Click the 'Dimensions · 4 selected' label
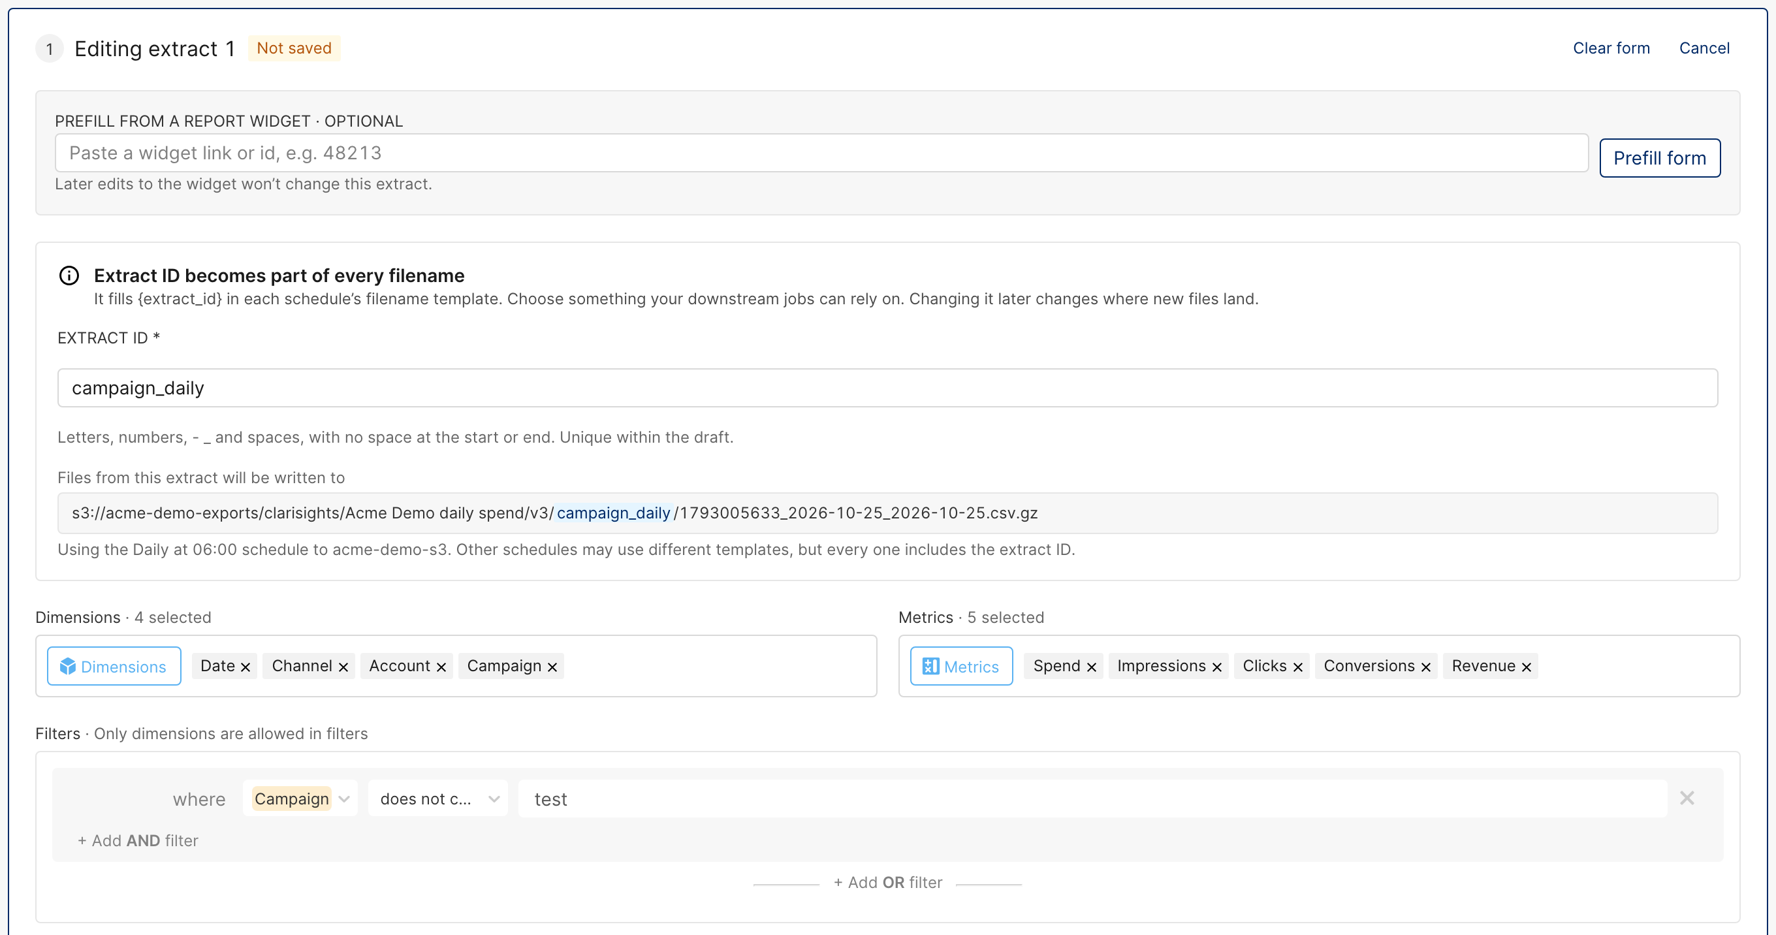Screen dimensions: 1776x935 pyautogui.click(x=123, y=617)
